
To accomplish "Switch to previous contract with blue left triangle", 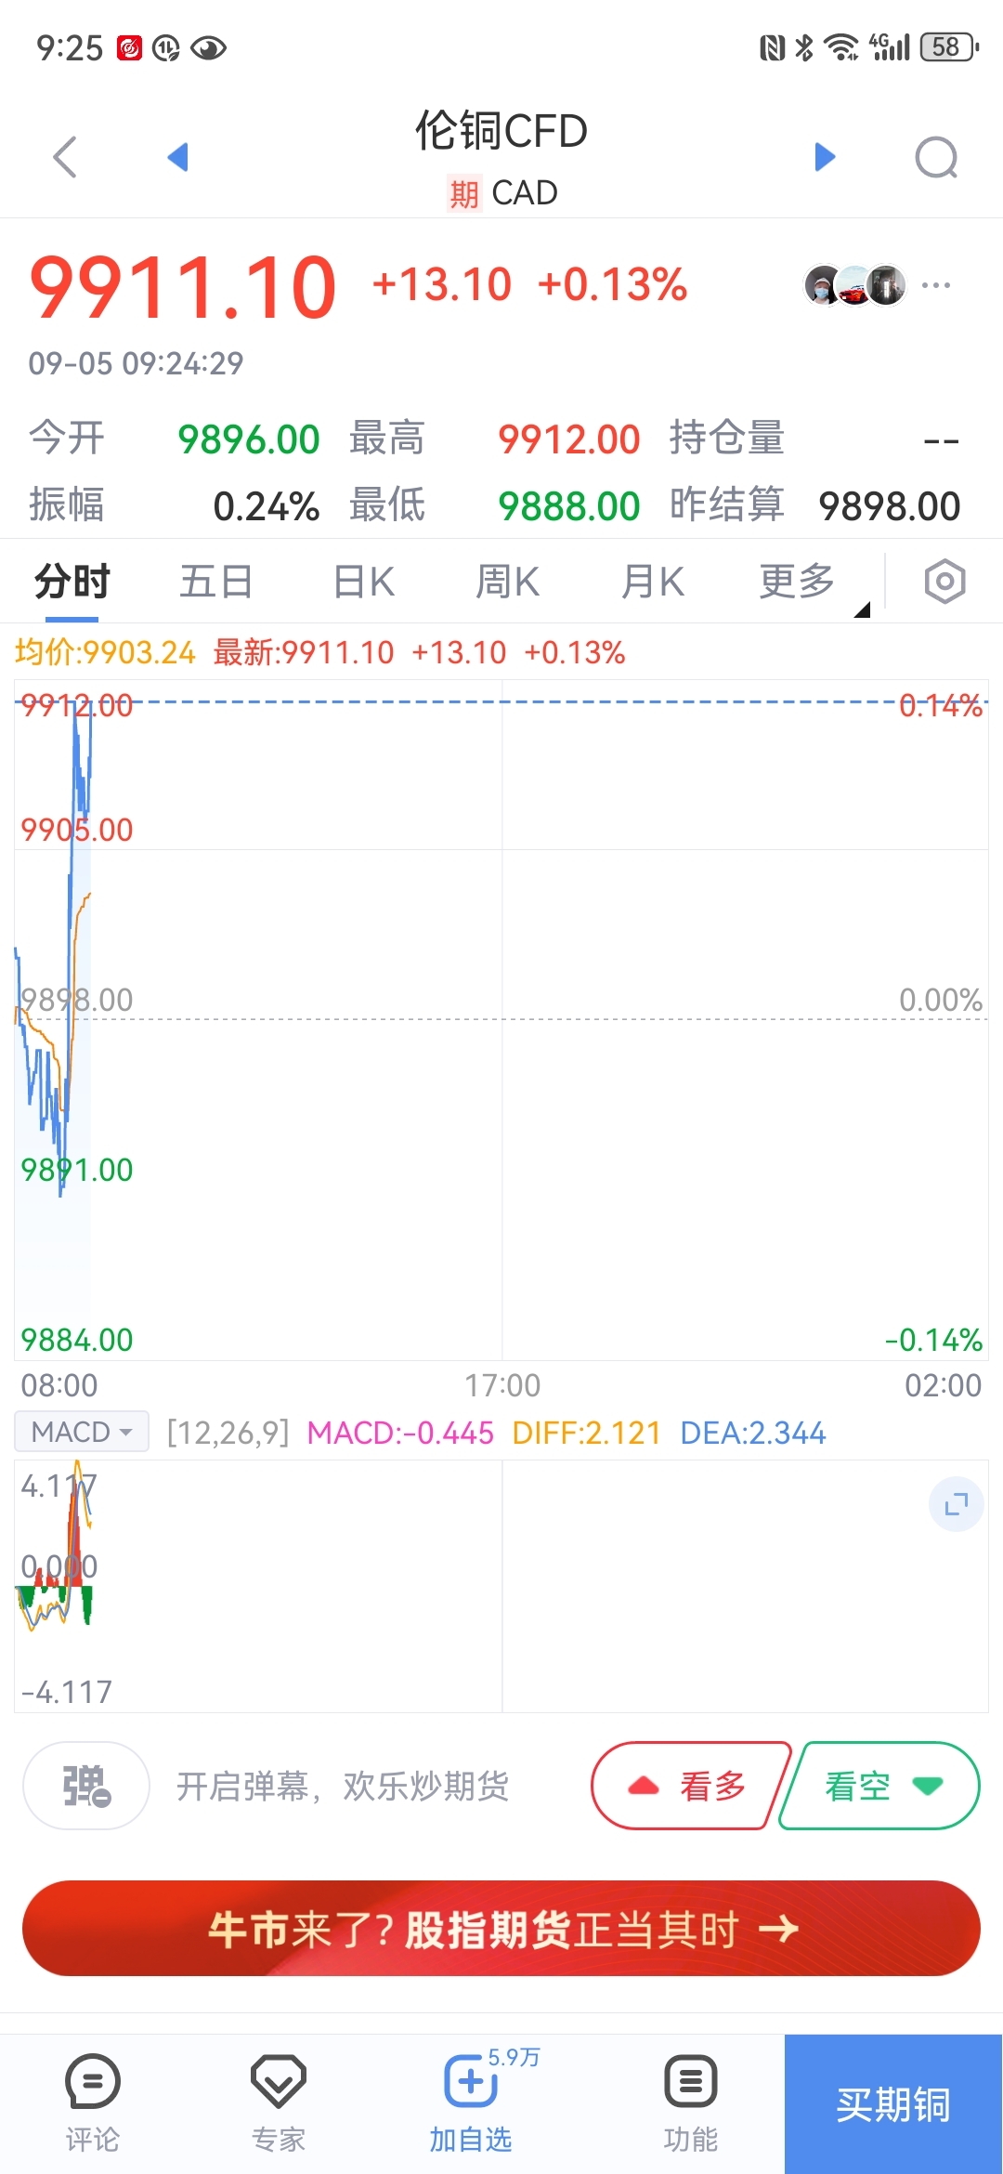I will pyautogui.click(x=177, y=156).
